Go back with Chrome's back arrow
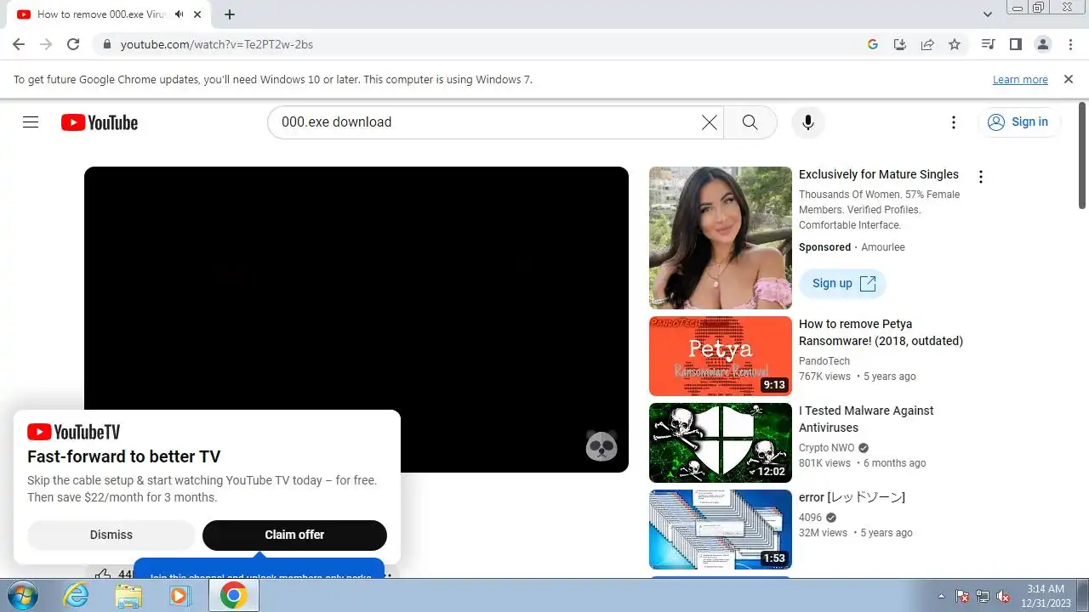 click(x=19, y=44)
